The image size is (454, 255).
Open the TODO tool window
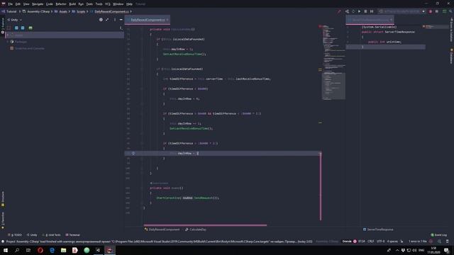tap(15, 235)
